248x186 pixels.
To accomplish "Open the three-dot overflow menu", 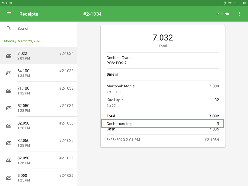I will point(239,14).
